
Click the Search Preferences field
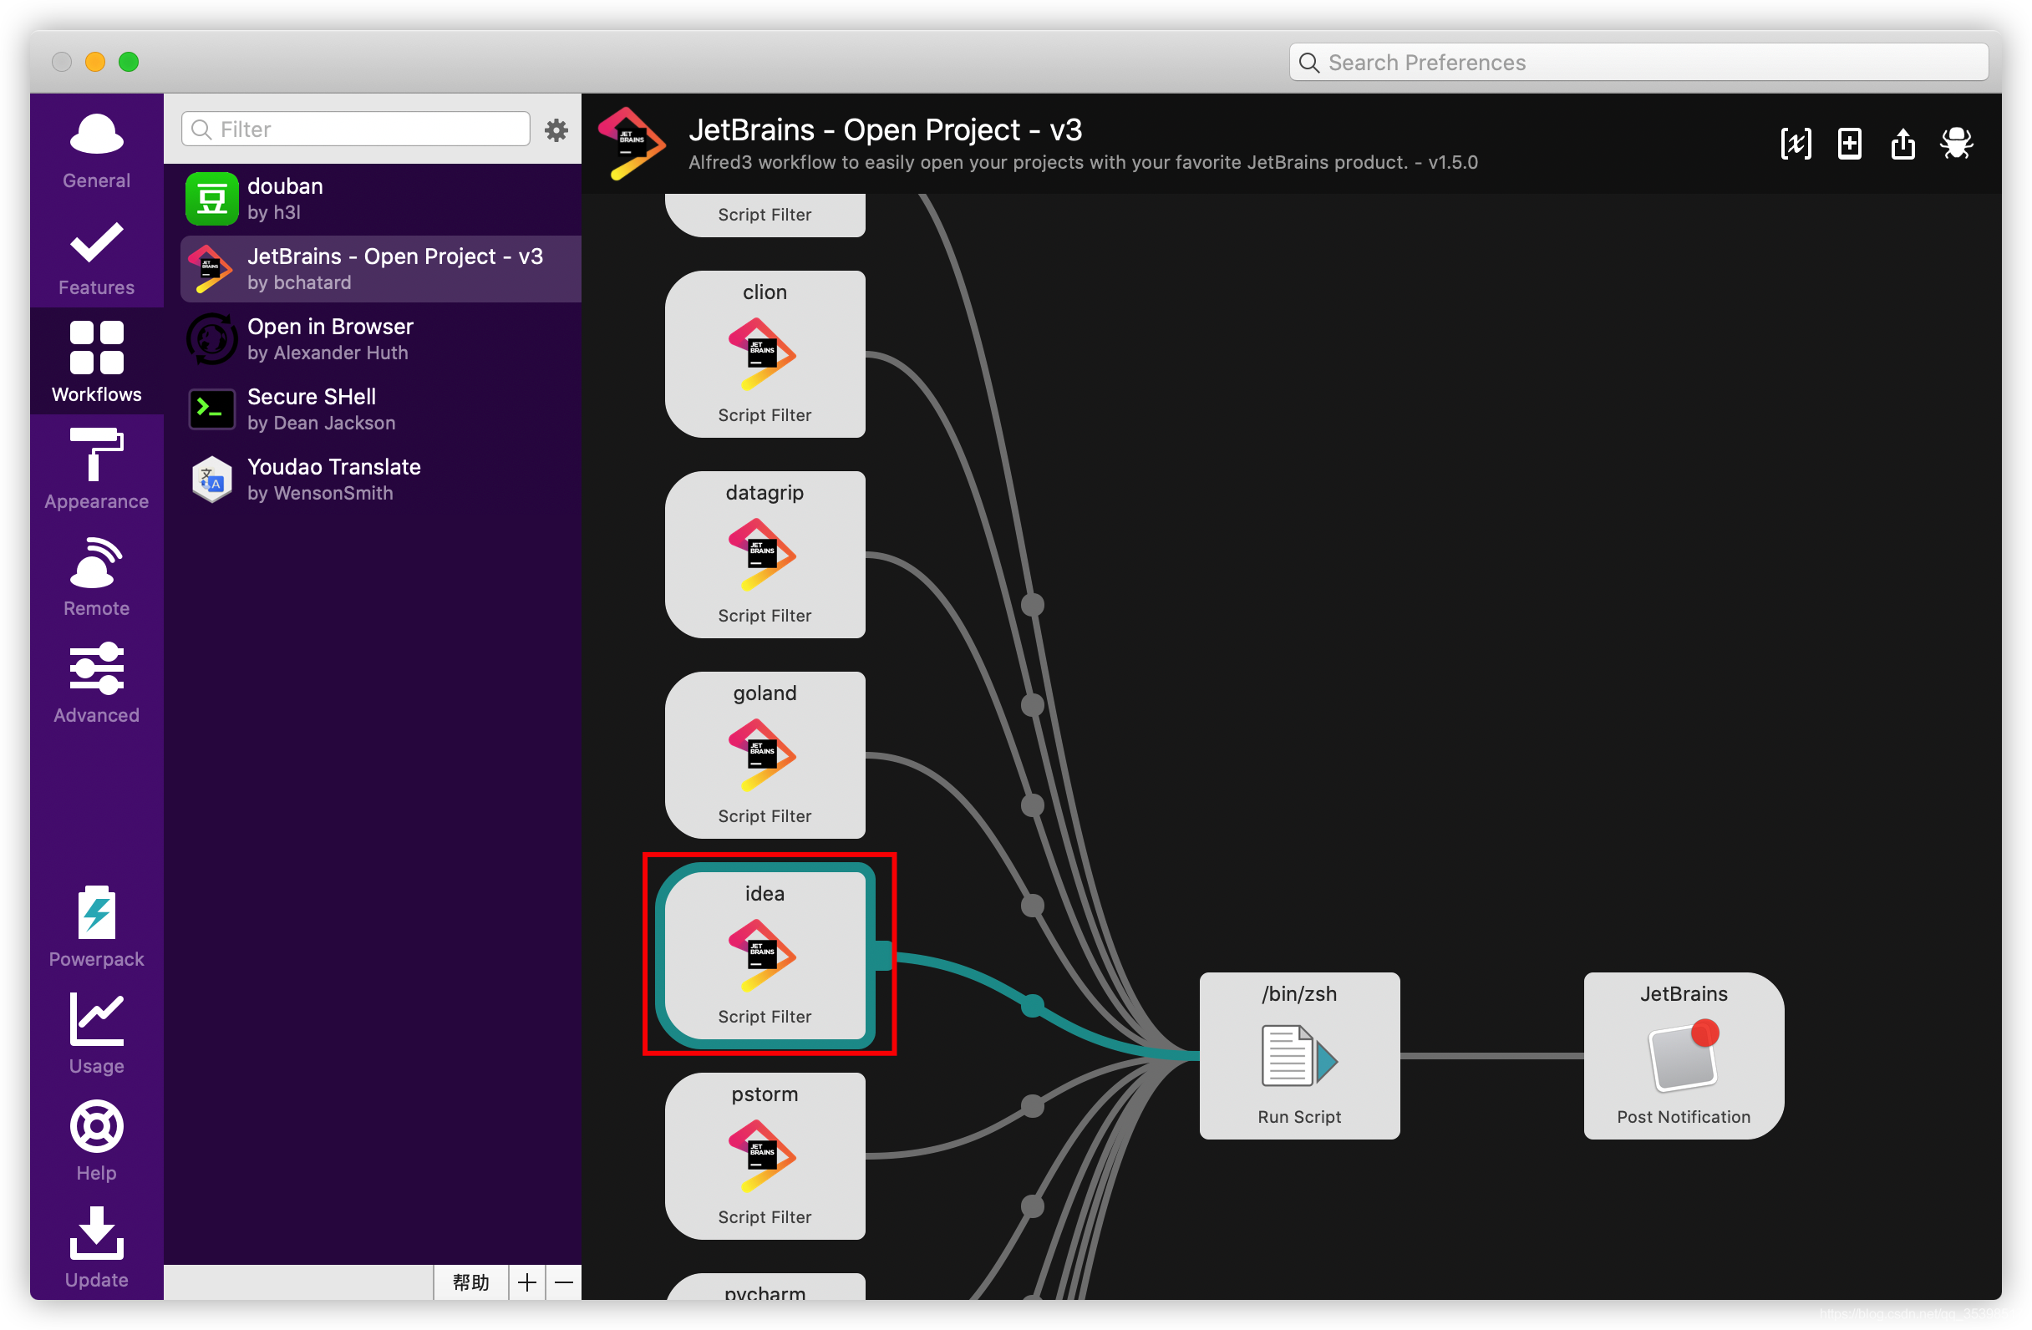click(1638, 63)
